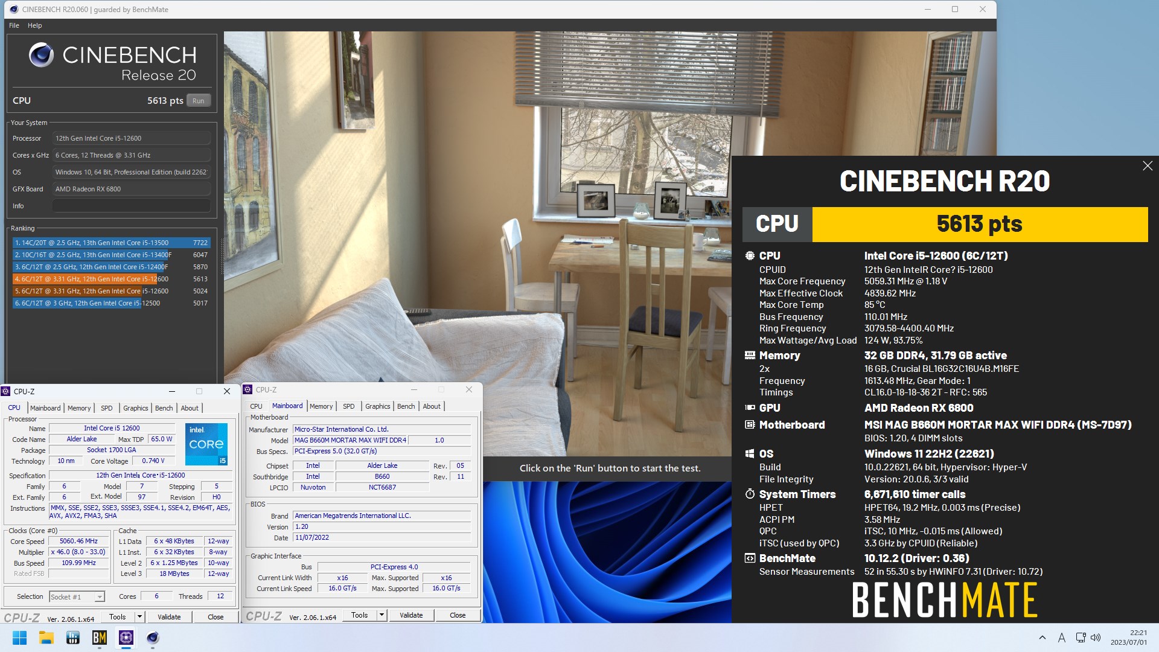The width and height of the screenshot is (1159, 652).
Task: Expand Tools dropdown arrow in right CPU-Z window
Action: [382, 615]
